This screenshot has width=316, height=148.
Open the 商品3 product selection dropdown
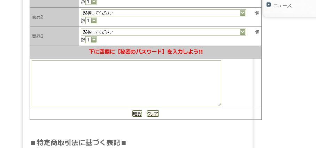163,32
